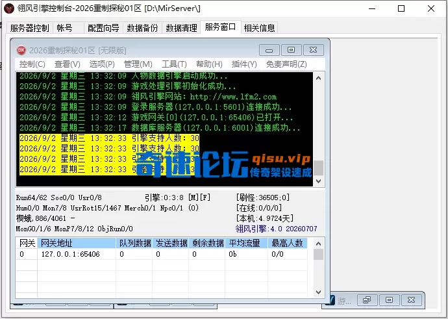The width and height of the screenshot is (448, 319).
Task: Maximize the 2026重制探秘01区 inner window
Action: pos(291,50)
